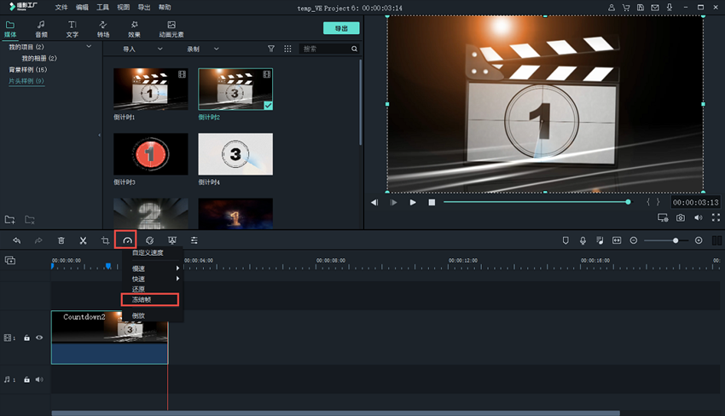Select the 倒计时3 red countdown thumbnail
The image size is (725, 416).
pos(150,154)
